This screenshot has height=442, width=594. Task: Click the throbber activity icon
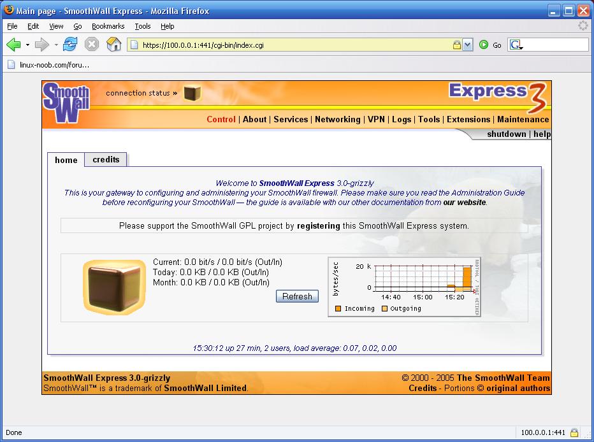583,25
